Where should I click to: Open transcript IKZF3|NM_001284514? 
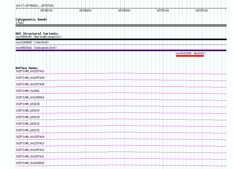click(30, 97)
